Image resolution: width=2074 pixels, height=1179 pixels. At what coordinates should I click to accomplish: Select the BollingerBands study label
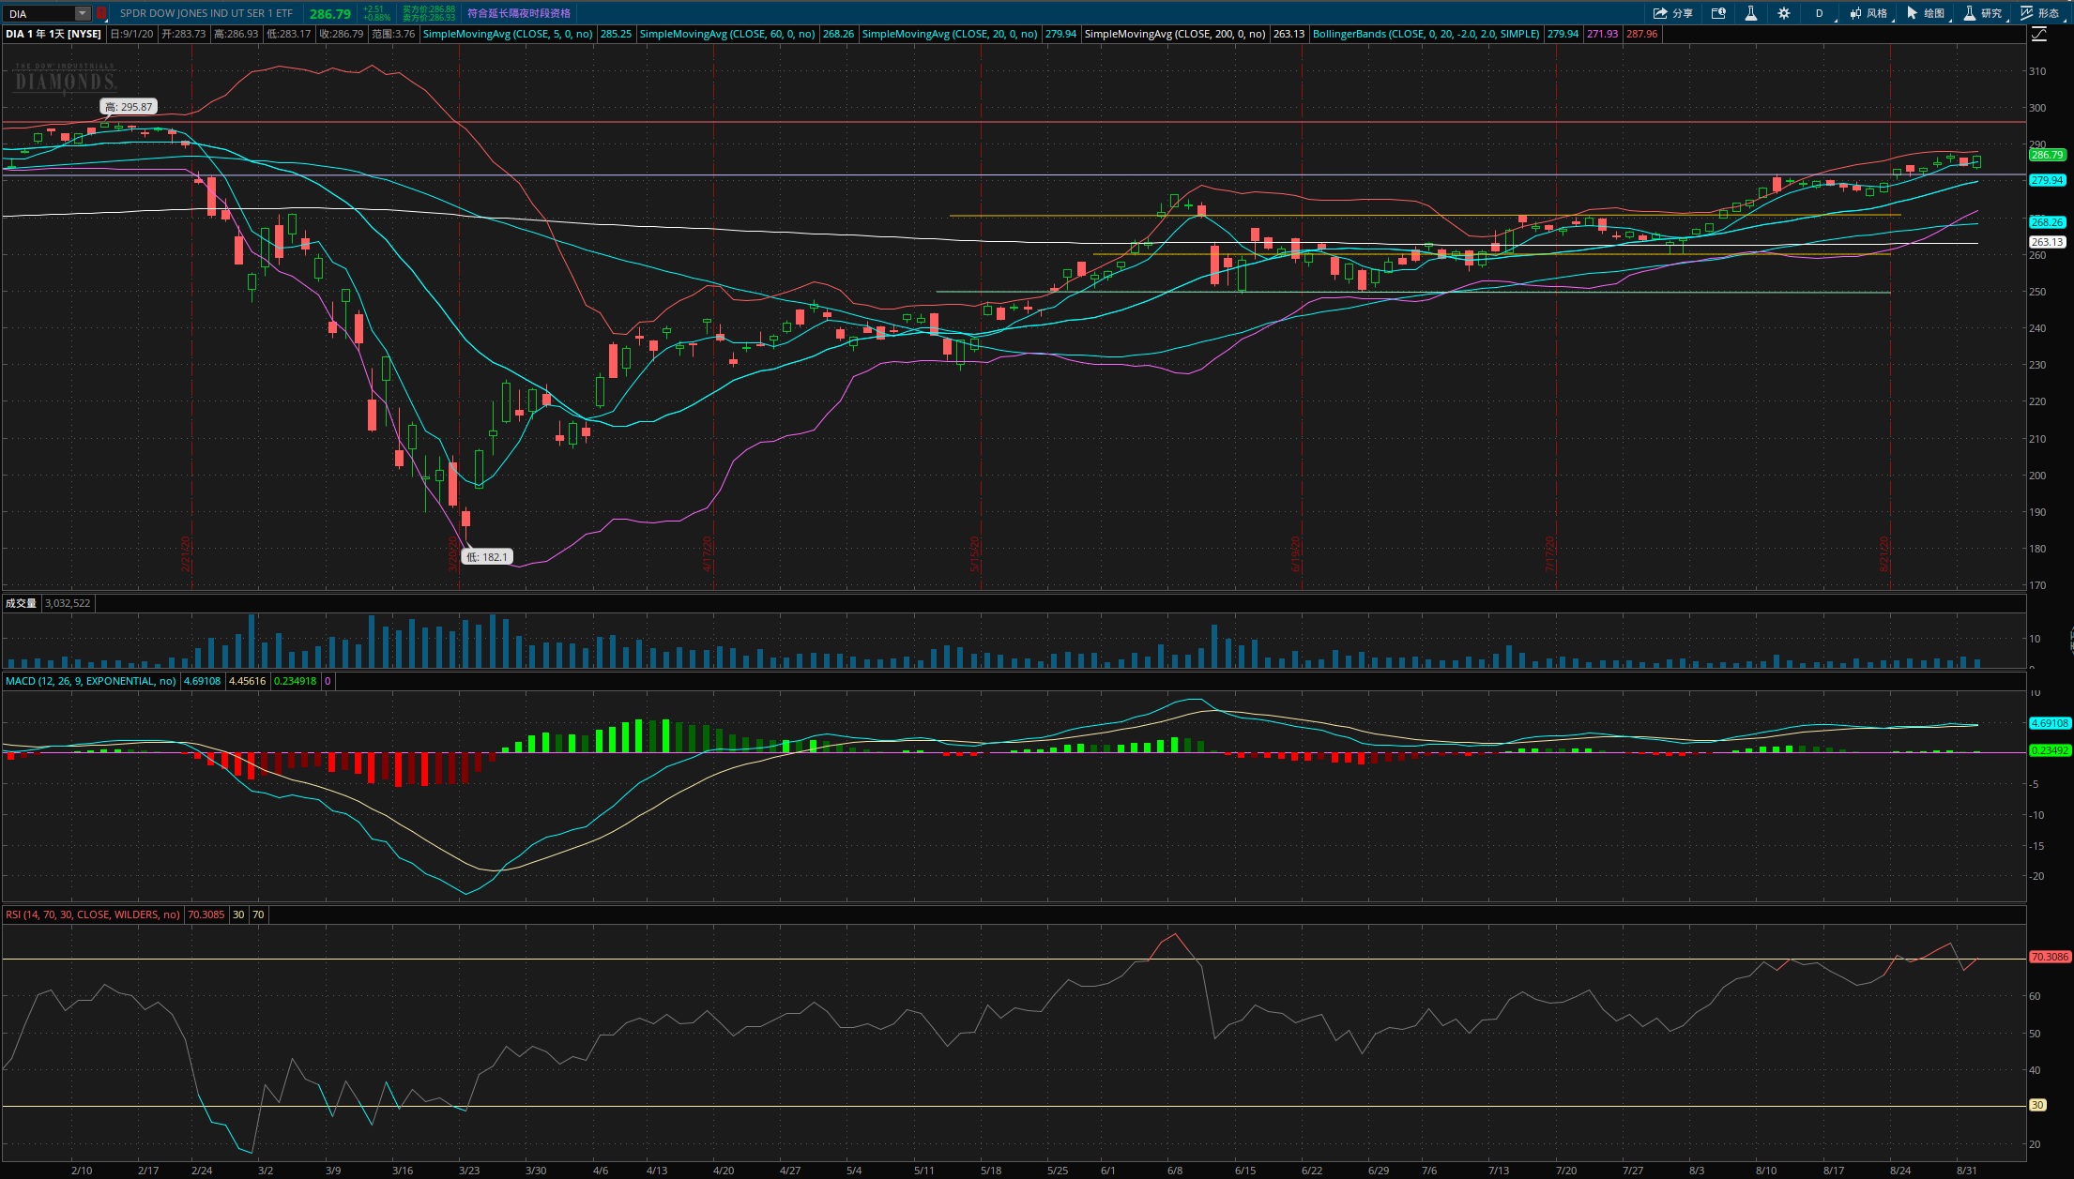point(1426,34)
